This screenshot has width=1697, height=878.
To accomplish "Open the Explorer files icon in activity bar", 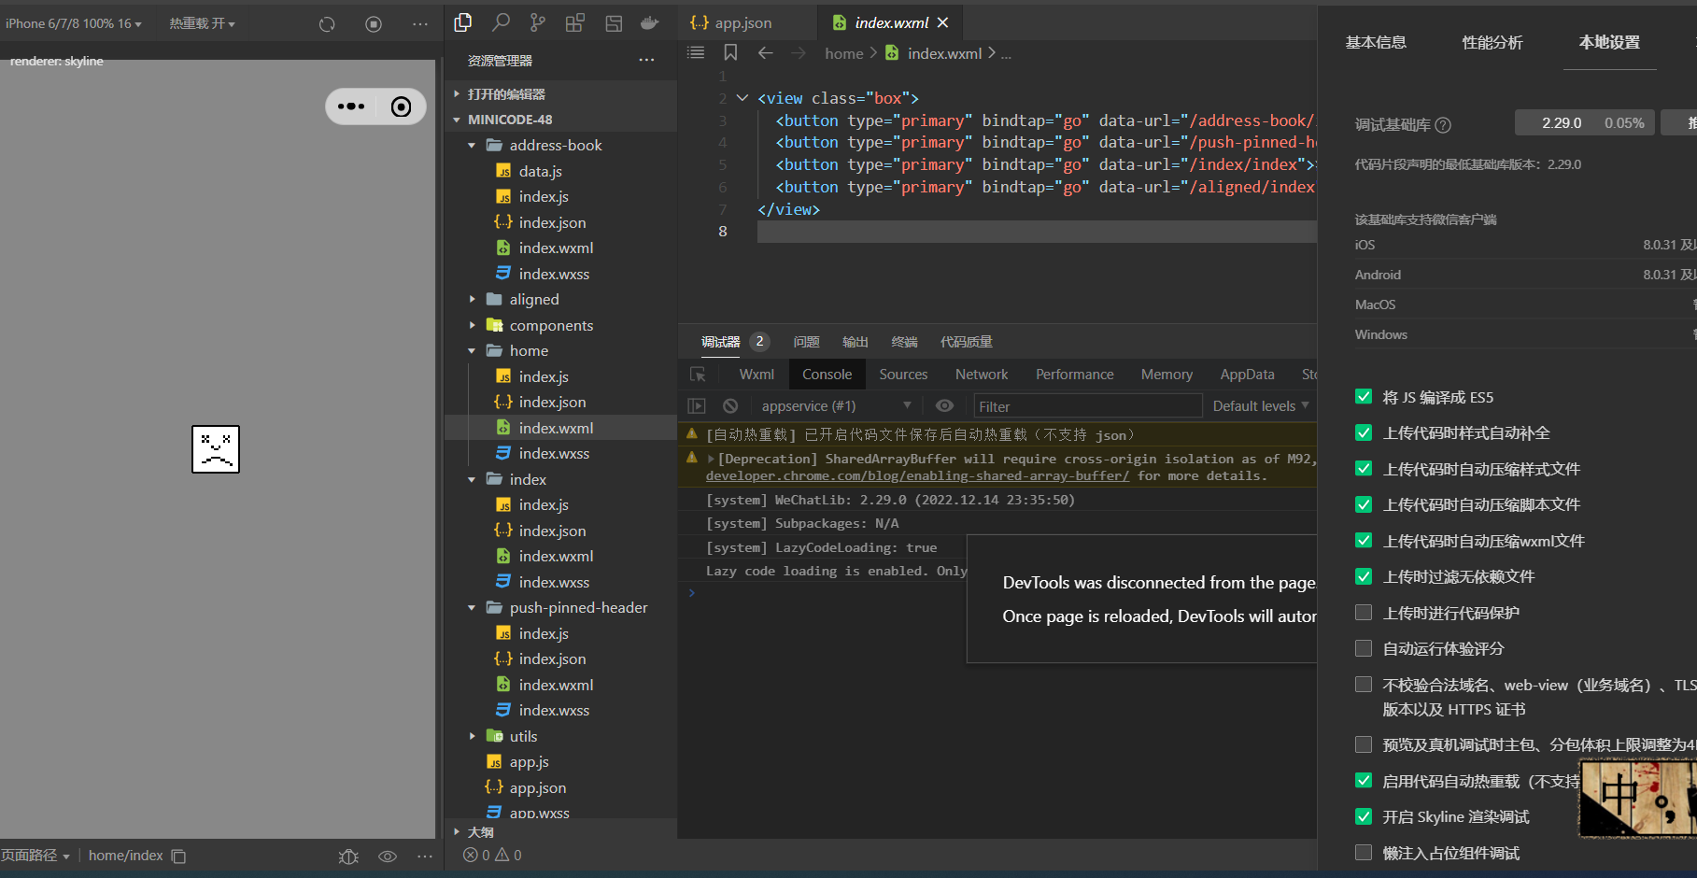I will pyautogui.click(x=463, y=22).
